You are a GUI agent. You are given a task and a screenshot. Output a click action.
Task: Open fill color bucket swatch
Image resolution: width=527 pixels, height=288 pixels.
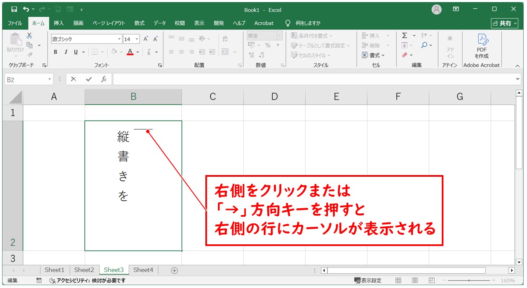[x=114, y=52]
